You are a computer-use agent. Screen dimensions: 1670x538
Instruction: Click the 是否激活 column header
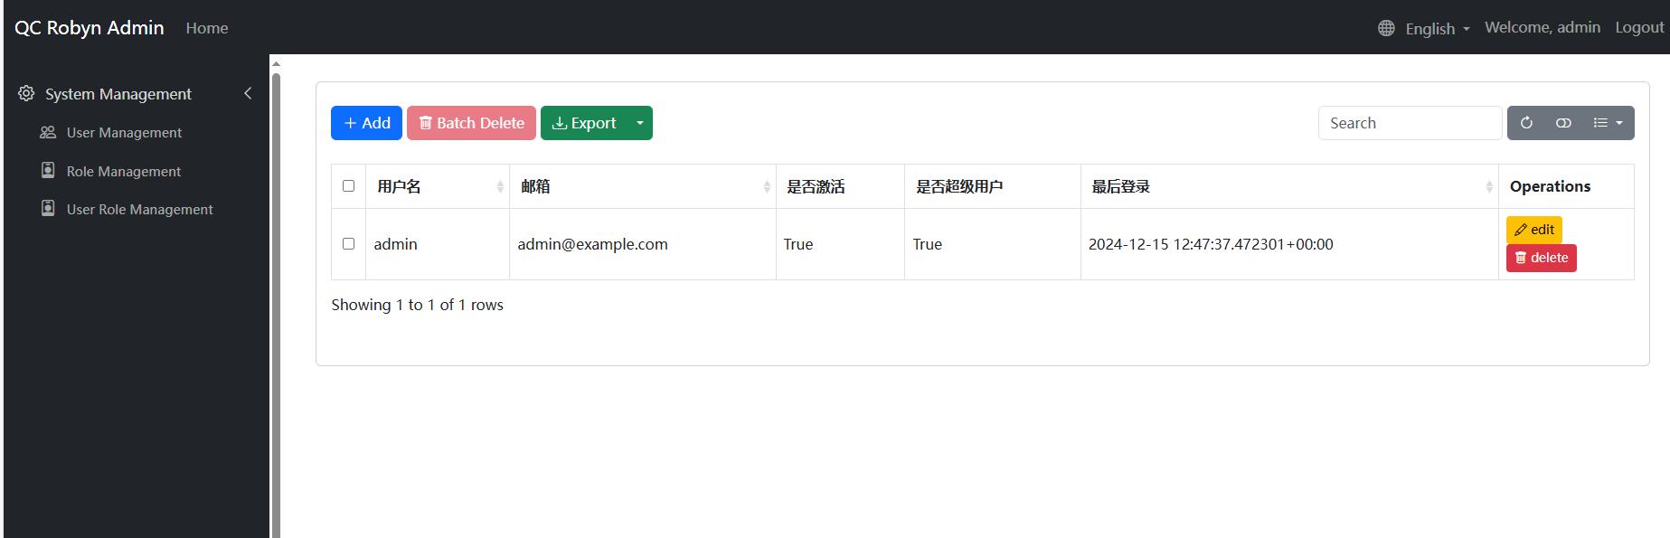coord(840,186)
